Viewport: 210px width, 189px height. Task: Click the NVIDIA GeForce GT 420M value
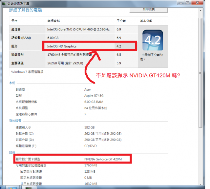click(x=103, y=159)
